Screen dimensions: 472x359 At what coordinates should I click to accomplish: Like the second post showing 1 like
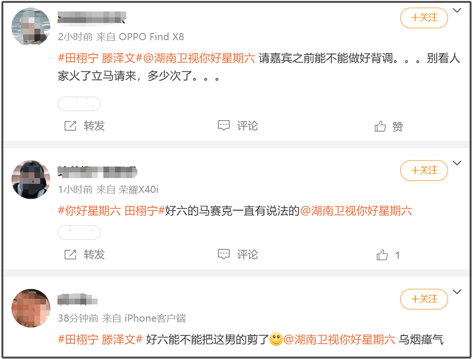382,255
